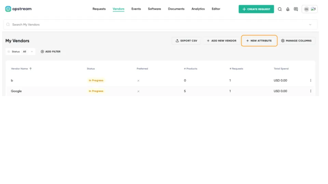The image size is (328, 184).
Task: Click the opstream logo
Action: pyautogui.click(x=18, y=9)
